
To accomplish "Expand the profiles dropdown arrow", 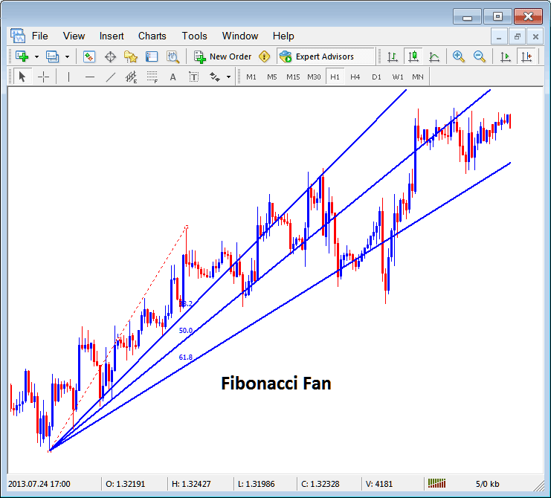I will point(67,56).
